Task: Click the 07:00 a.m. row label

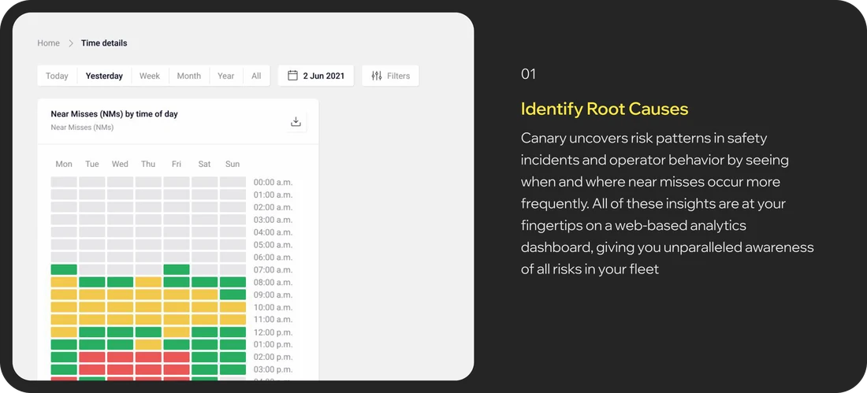Action: pos(273,269)
